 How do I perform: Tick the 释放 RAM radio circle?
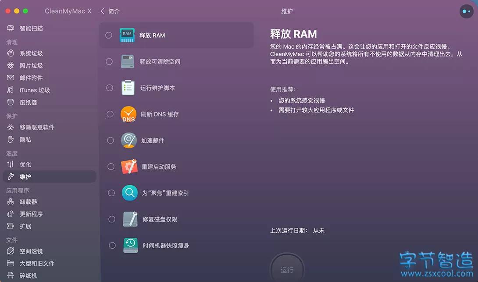pos(108,35)
